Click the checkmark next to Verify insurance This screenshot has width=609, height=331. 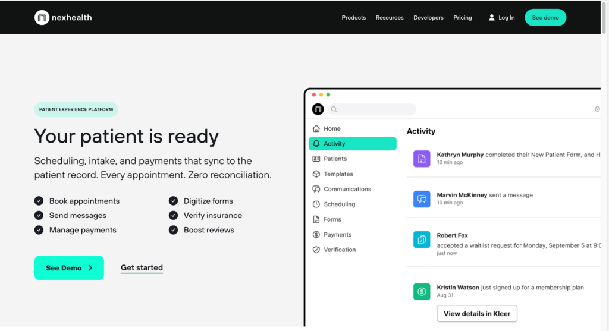pyautogui.click(x=174, y=215)
